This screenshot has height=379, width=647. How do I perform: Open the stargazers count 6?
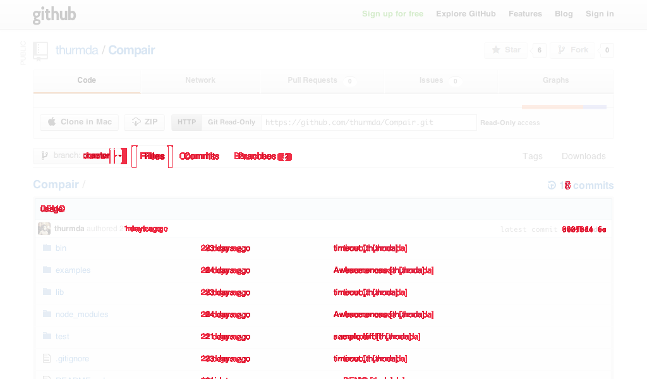point(540,50)
